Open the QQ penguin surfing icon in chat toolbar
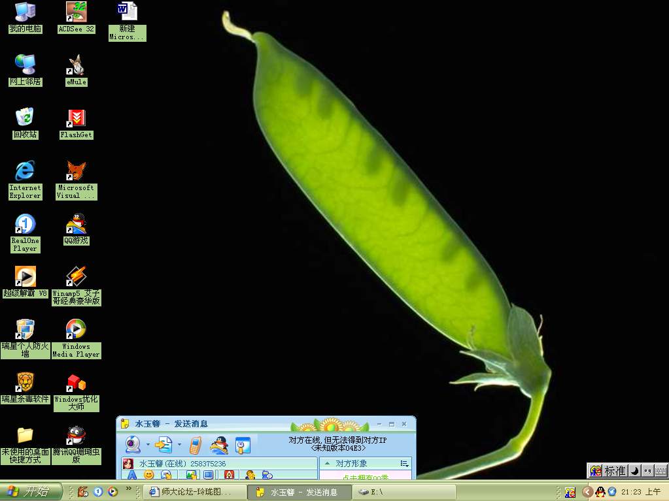669x501 pixels. click(x=218, y=445)
